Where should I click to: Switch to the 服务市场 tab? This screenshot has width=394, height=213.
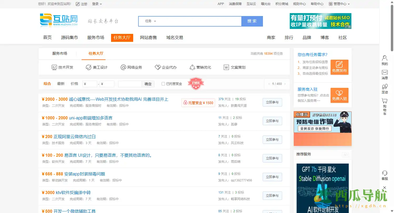(60, 53)
